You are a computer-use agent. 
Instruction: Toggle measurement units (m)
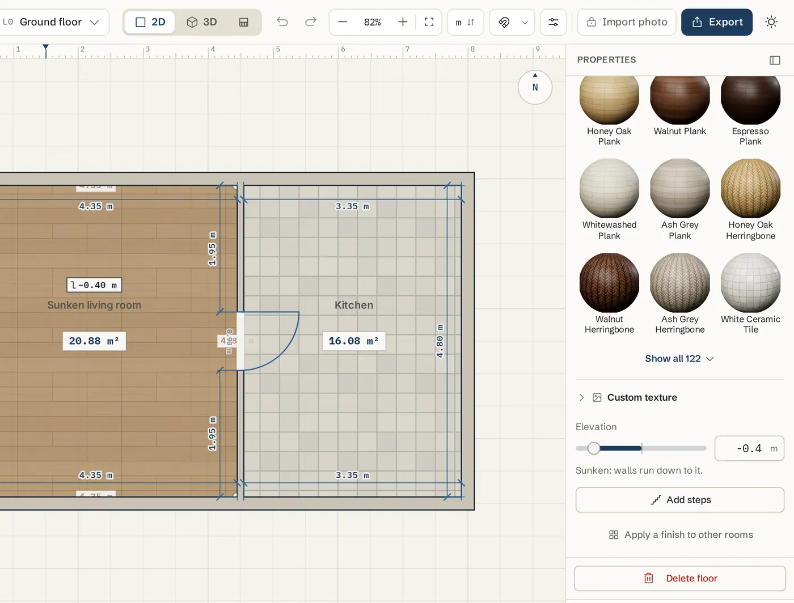click(x=465, y=22)
